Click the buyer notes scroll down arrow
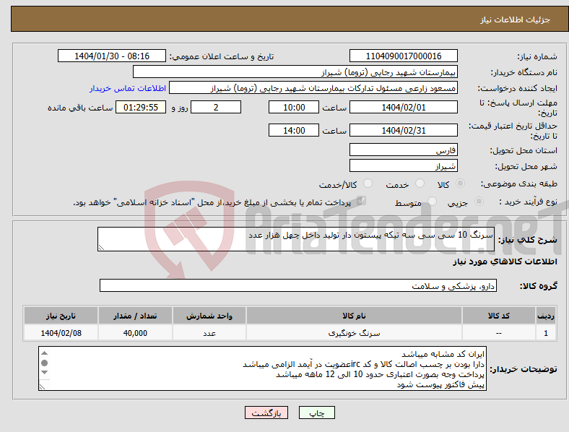This screenshot has height=432, width=569. (44, 373)
